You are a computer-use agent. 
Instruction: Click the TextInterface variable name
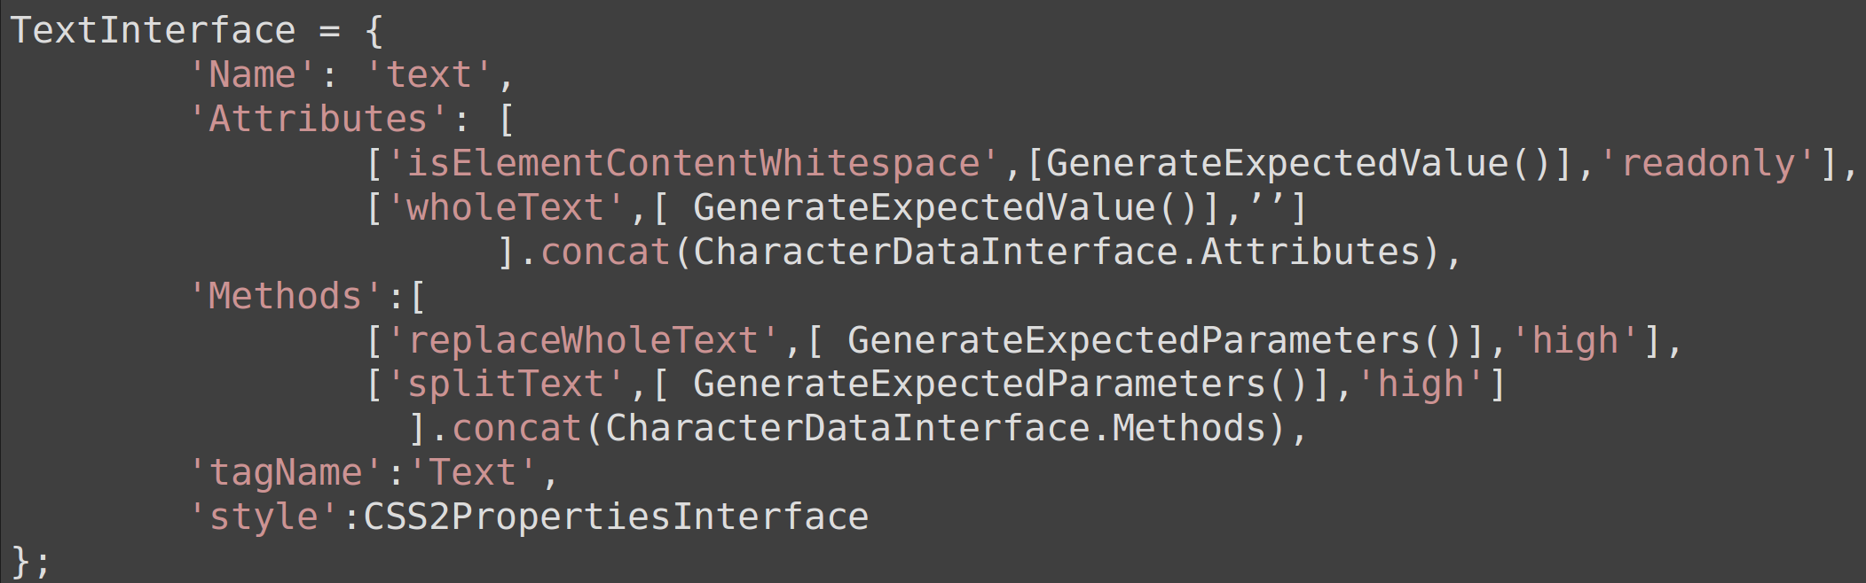pos(153,31)
